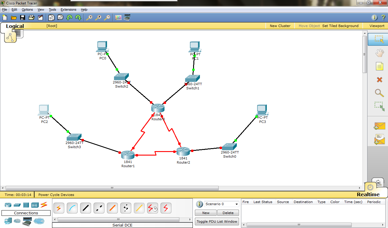Open the Custom Devices Dialog icon
Screen dimensions: 388x228
pyautogui.click(x=127, y=18)
